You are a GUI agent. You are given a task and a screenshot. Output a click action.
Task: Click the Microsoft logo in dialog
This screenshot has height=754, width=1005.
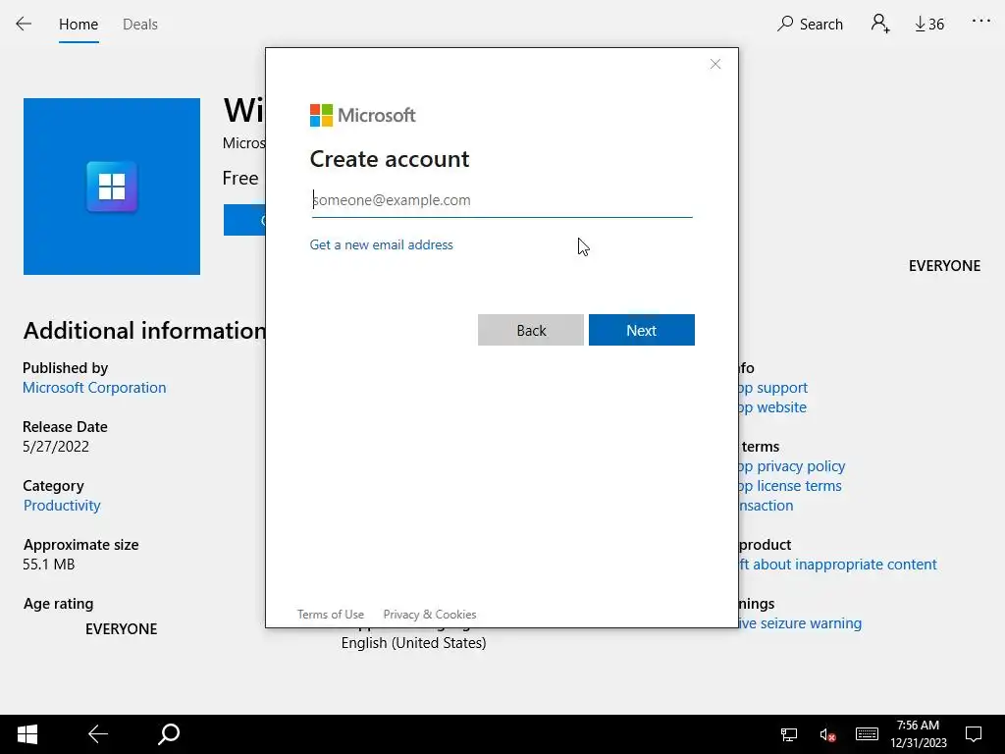[x=363, y=116]
